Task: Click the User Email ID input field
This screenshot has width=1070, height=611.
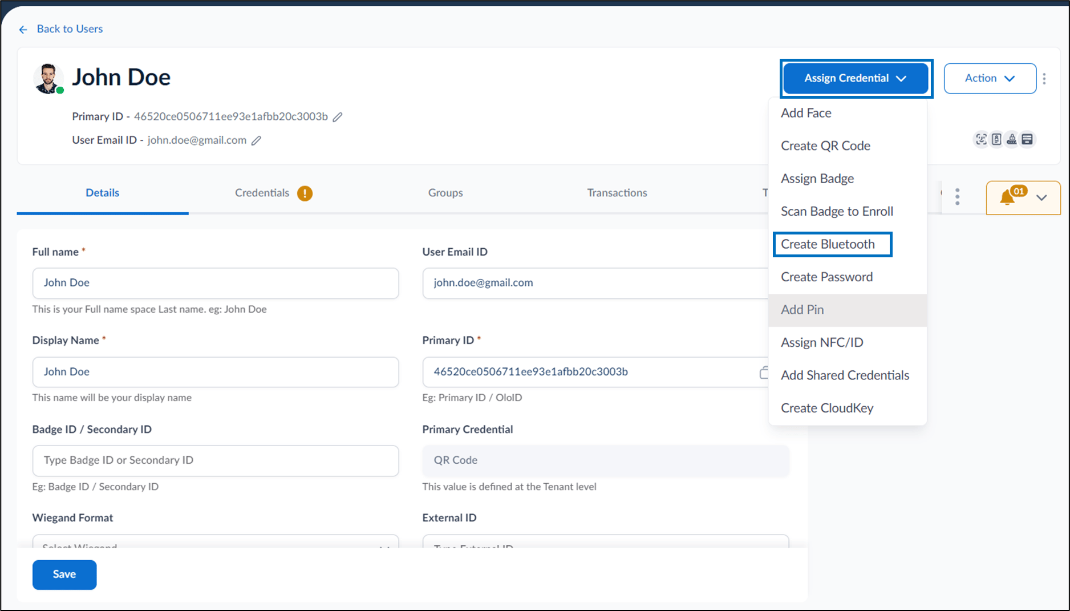Action: [x=595, y=284]
